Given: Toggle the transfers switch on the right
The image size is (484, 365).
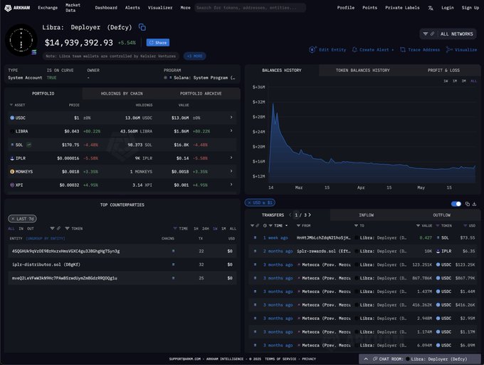Looking at the screenshot, I should 456,204.
